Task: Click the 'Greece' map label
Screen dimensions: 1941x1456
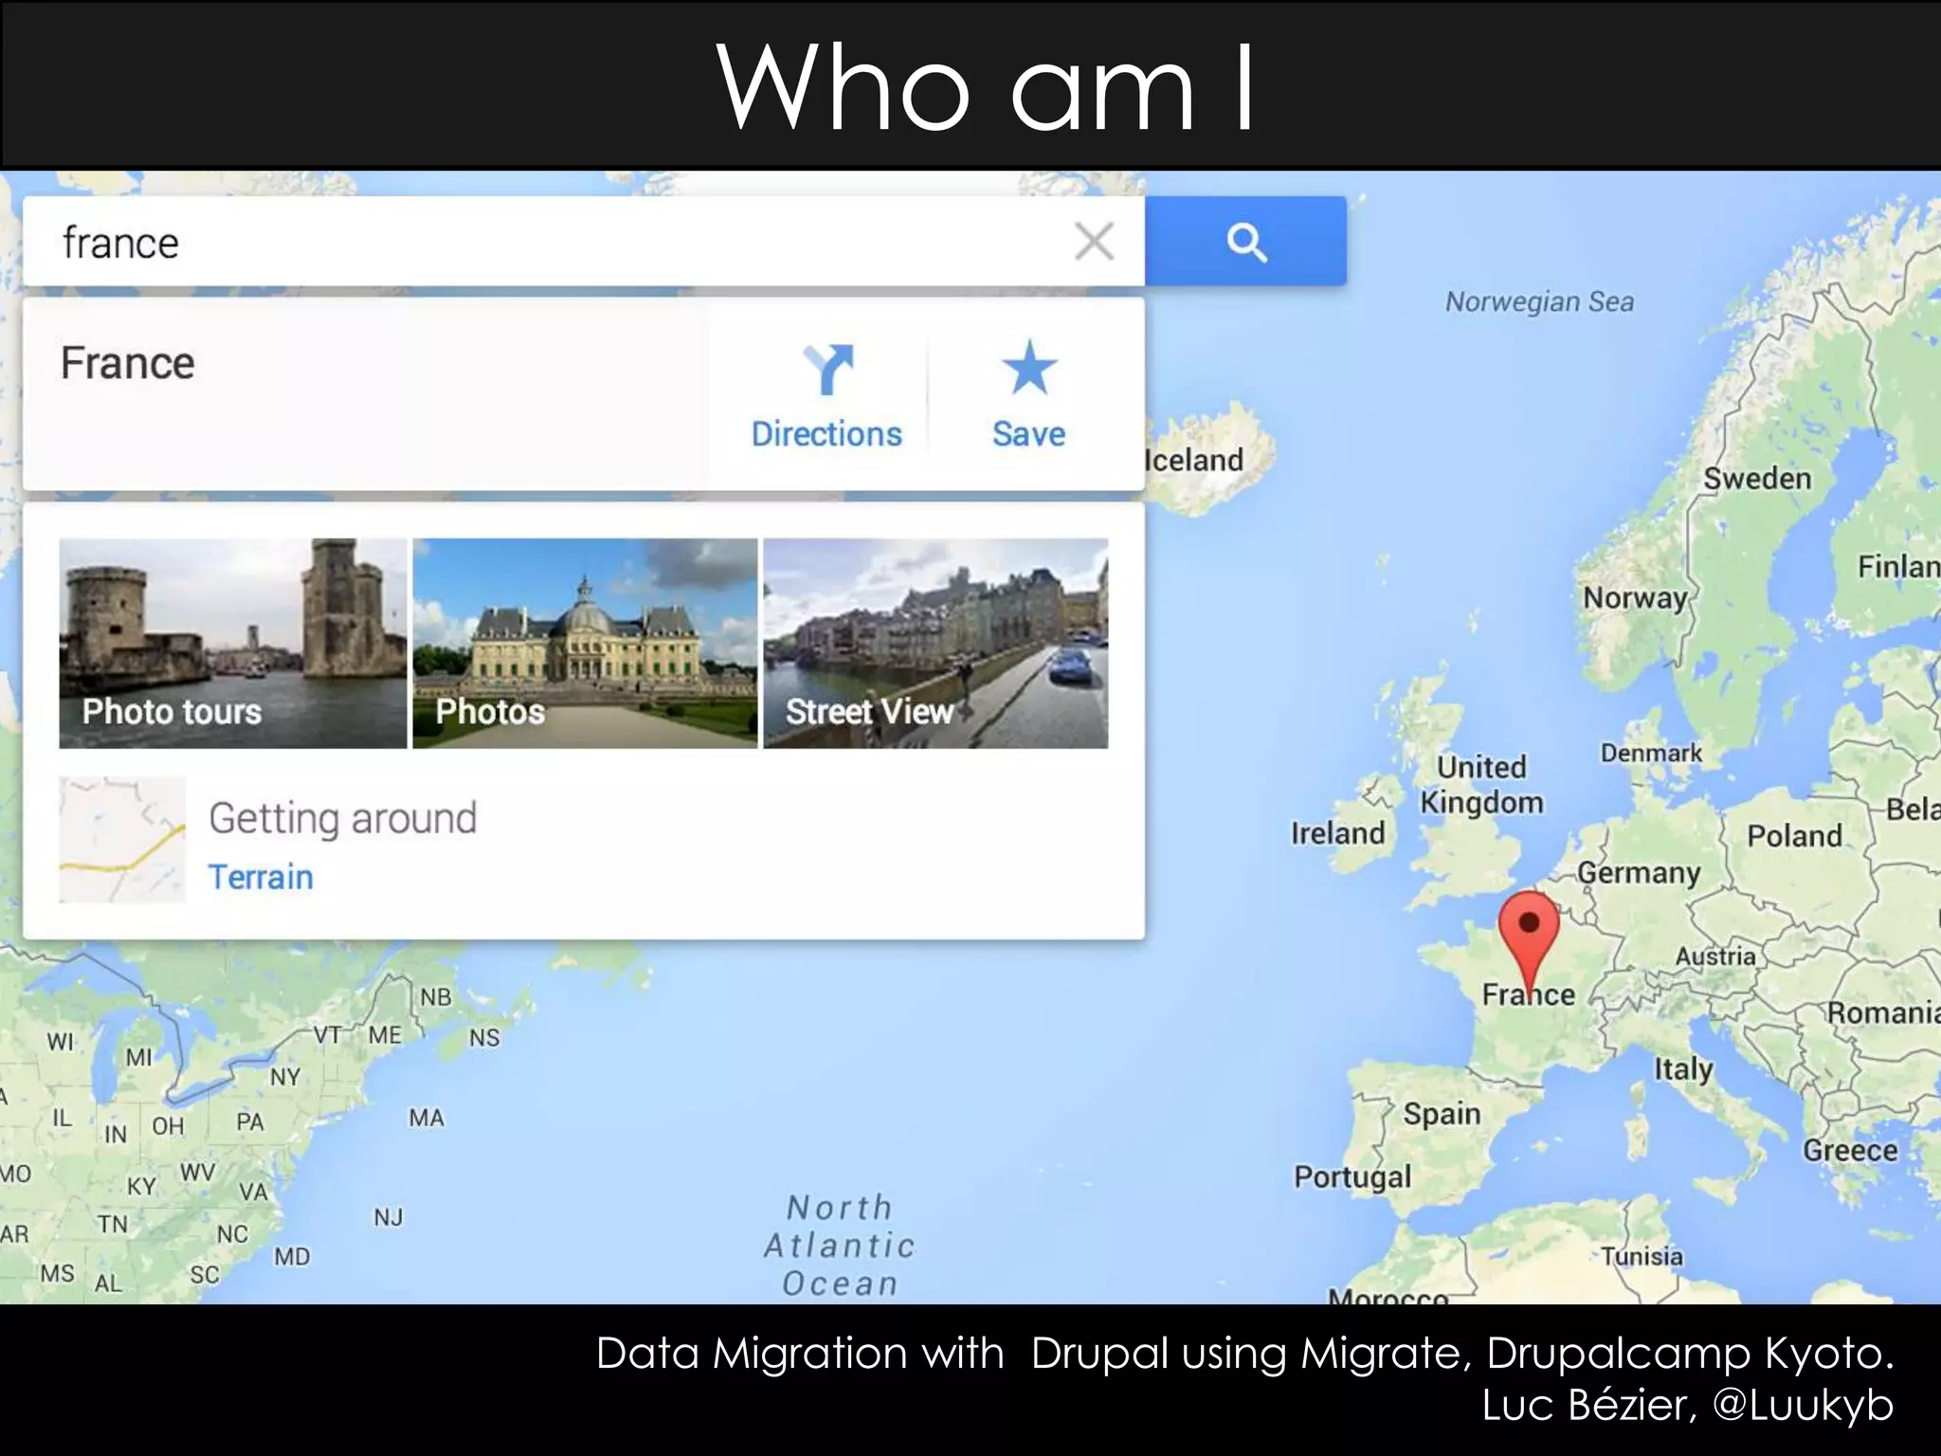Action: (1850, 1151)
